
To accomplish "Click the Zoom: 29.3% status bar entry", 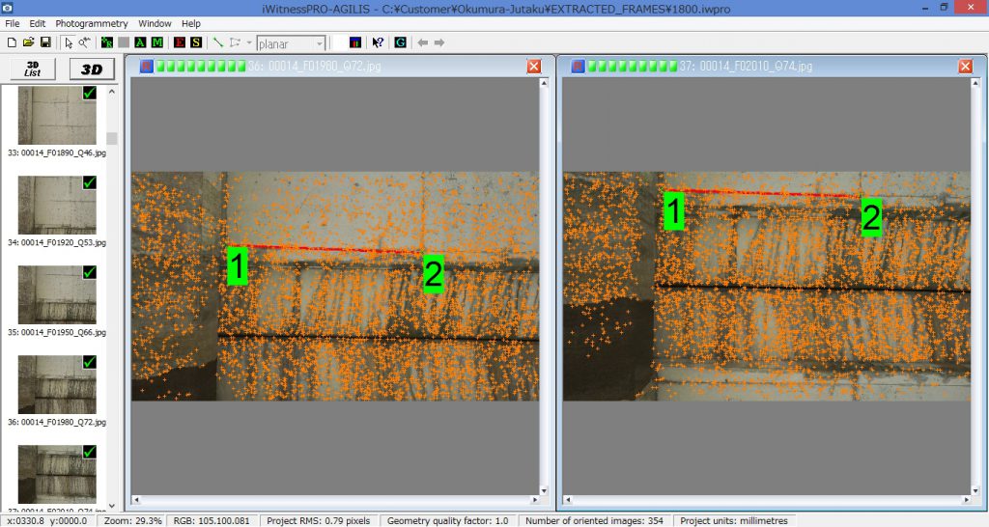I will pyautogui.click(x=132, y=520).
